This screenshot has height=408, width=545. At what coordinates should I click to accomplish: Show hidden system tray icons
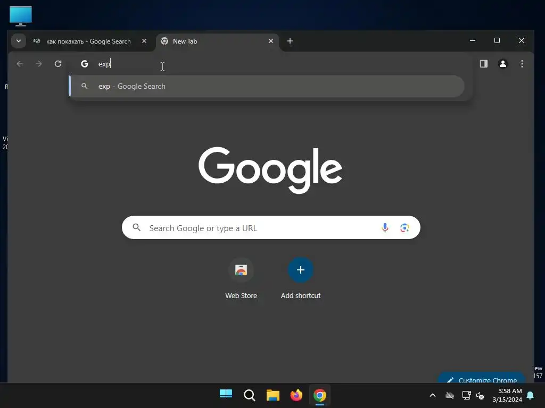tap(433, 395)
